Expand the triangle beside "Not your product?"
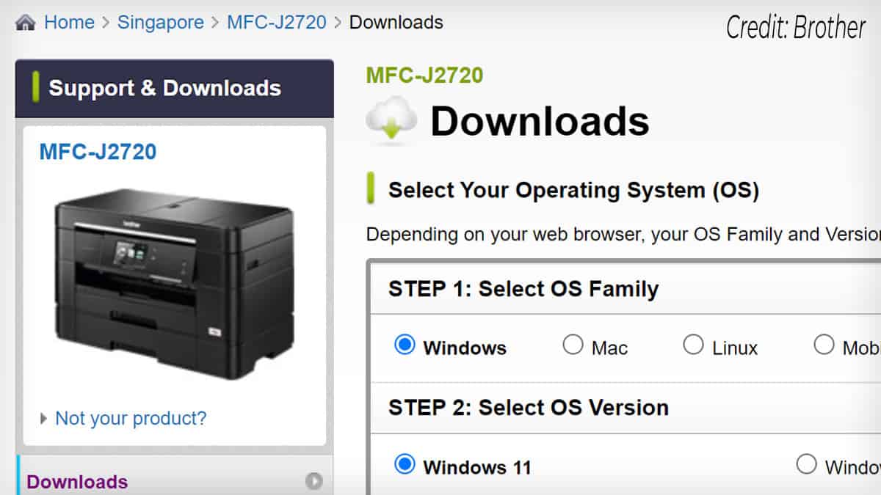 coord(45,419)
